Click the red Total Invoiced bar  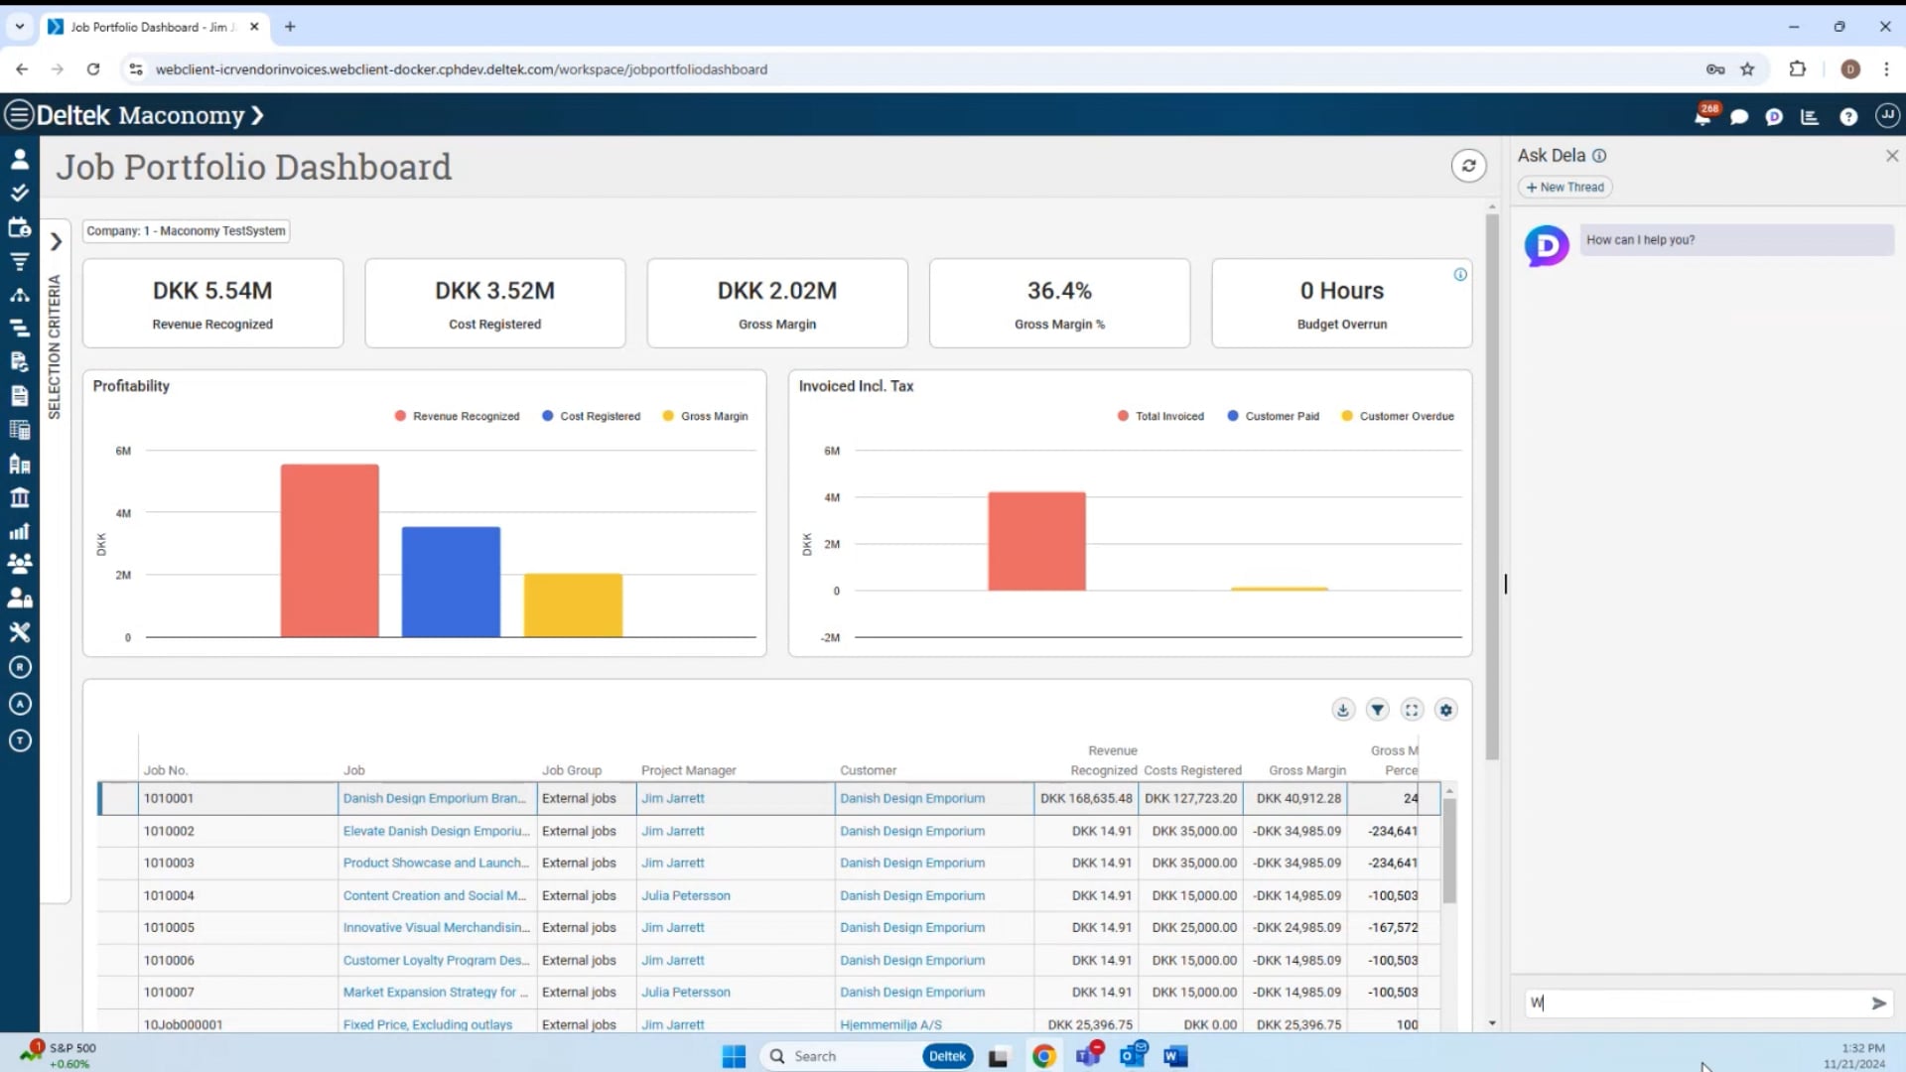pos(1036,541)
